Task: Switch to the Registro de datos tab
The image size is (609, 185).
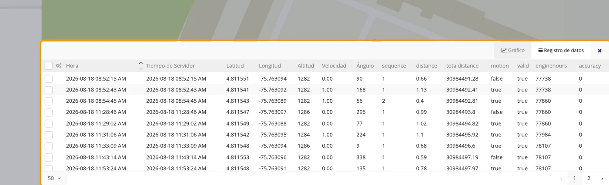Action: (561, 50)
